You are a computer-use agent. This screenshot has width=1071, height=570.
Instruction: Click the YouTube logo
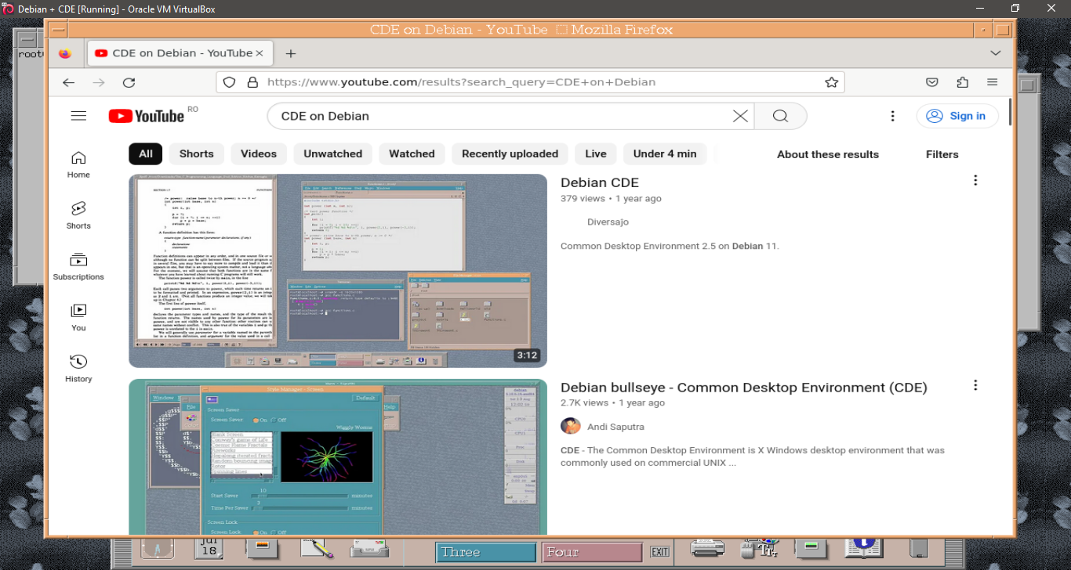click(x=147, y=116)
